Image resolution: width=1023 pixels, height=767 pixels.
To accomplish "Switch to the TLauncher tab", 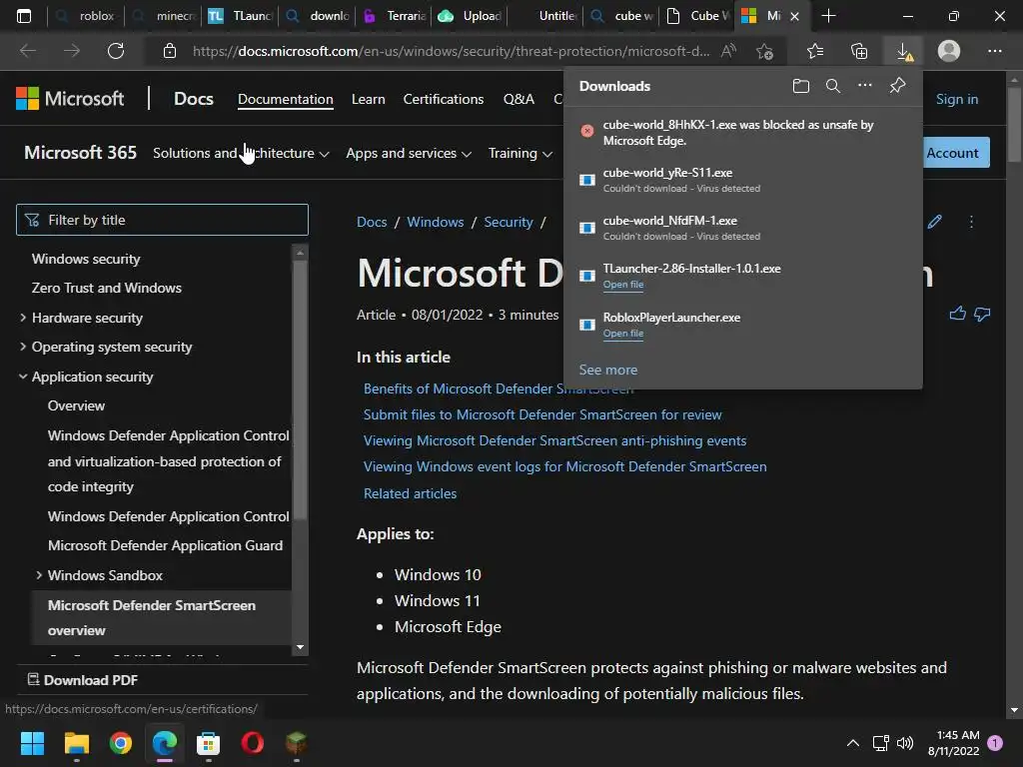I will [240, 16].
